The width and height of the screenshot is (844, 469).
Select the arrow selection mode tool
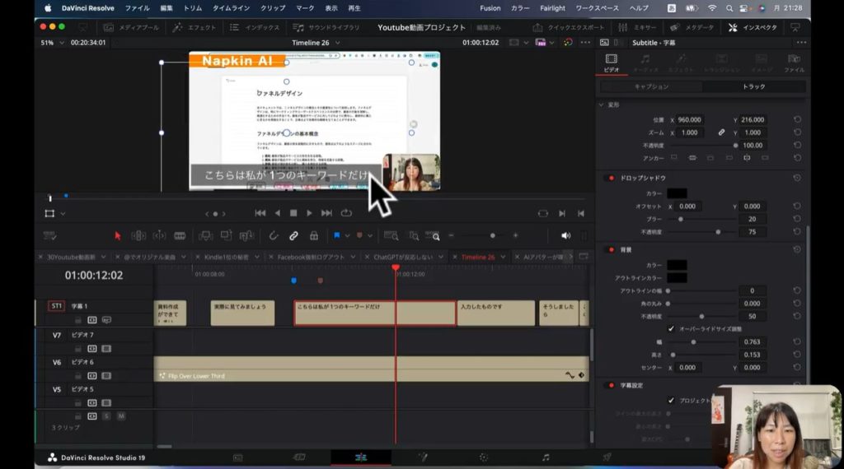coord(117,235)
